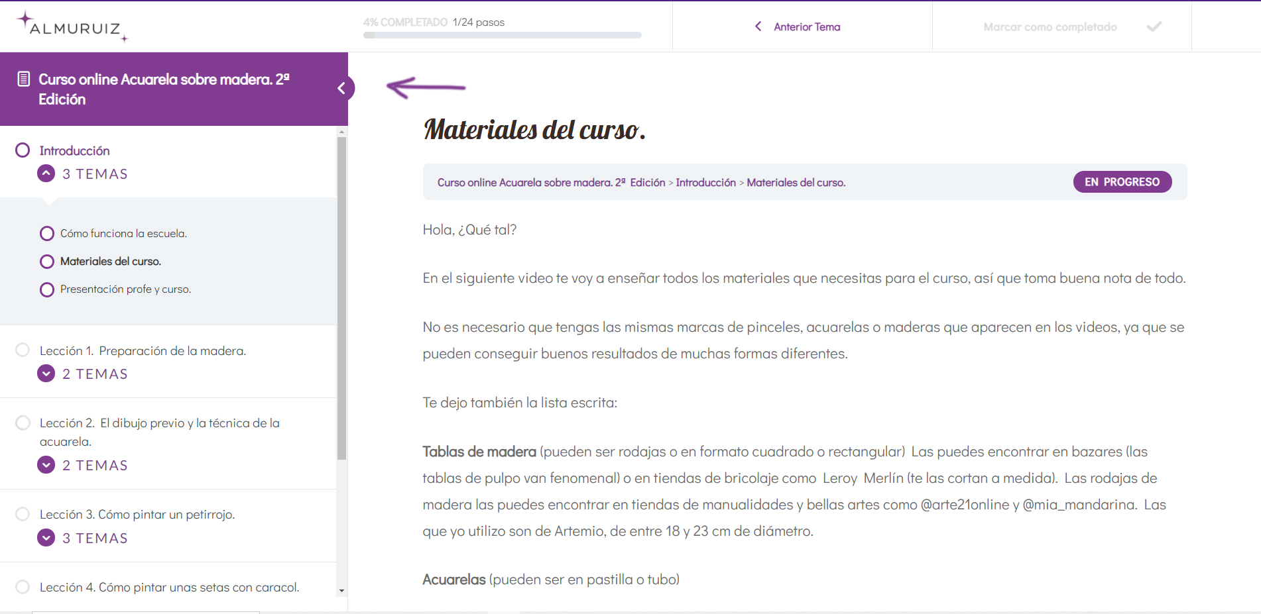This screenshot has width=1261, height=614.
Task: Click the left chevron beside Anterior Tema
Action: tap(758, 26)
